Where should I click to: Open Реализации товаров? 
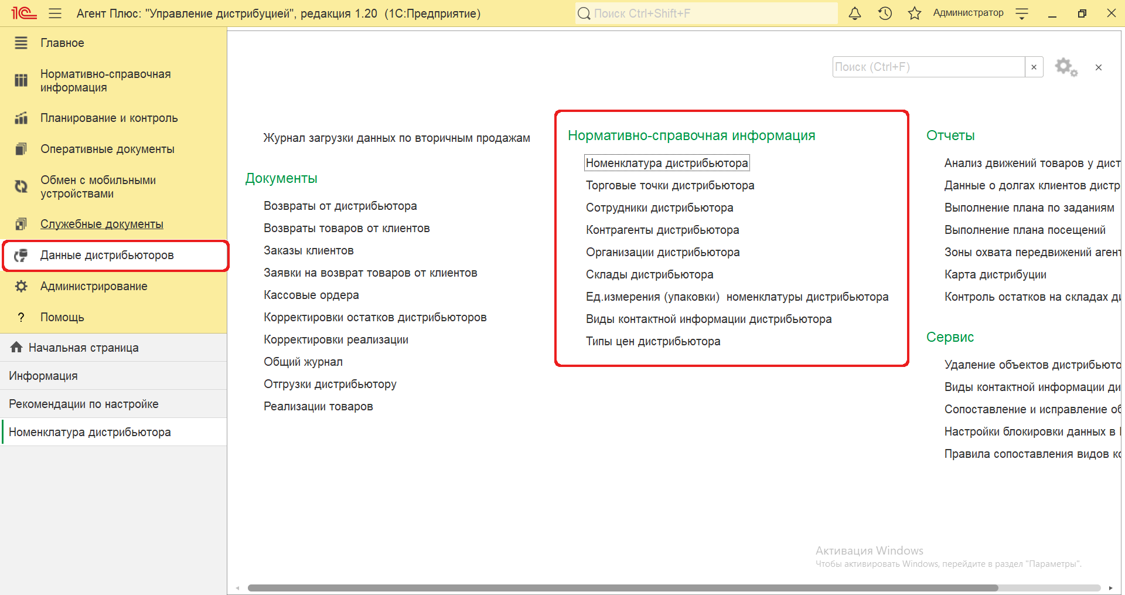(x=318, y=406)
